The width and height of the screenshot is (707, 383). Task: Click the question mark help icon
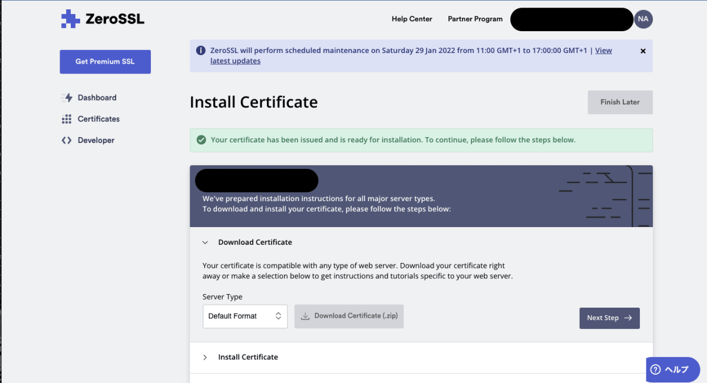(x=655, y=369)
